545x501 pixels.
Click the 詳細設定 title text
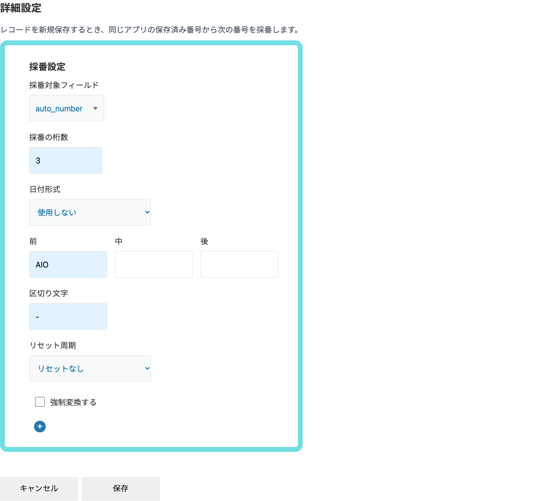[21, 8]
